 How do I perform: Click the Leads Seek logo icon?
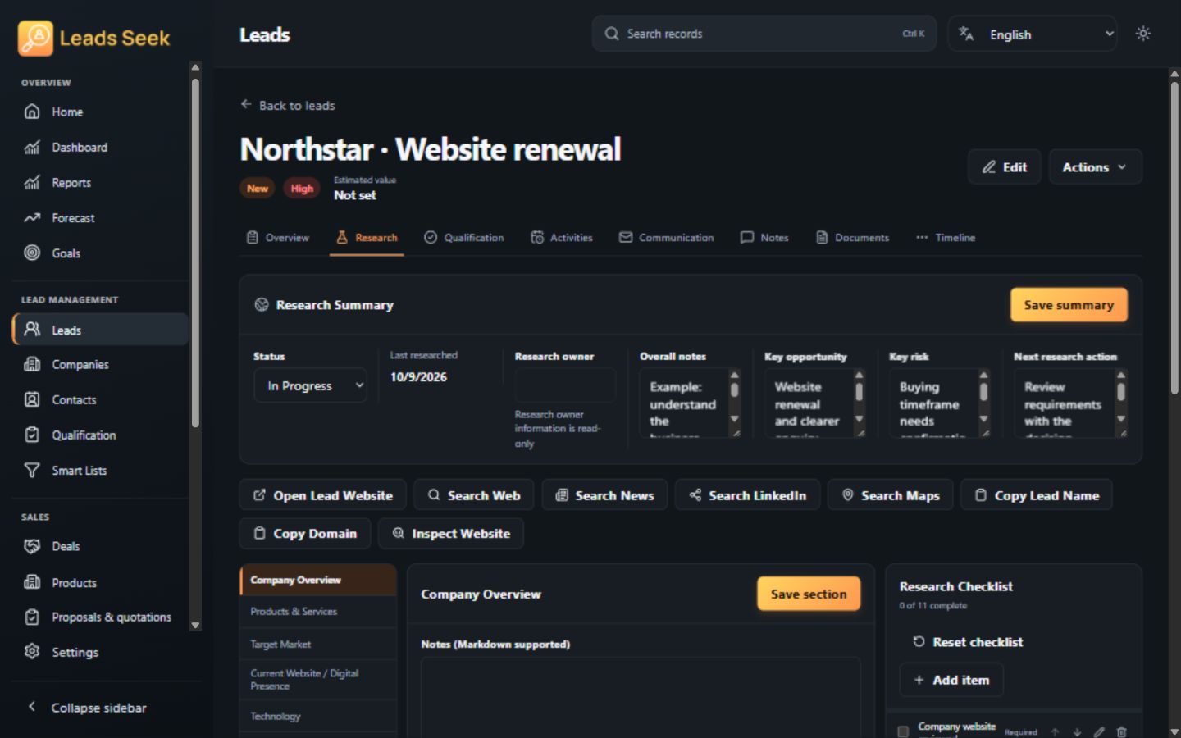(35, 38)
